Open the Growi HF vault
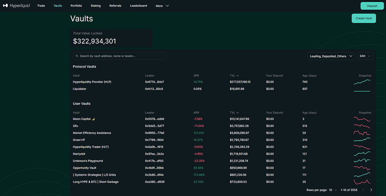This screenshot has width=386, height=196. click(79, 140)
